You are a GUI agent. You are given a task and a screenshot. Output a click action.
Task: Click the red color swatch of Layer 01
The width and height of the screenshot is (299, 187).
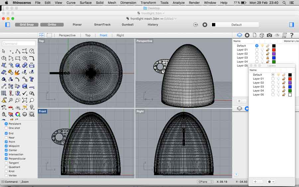click(x=274, y=50)
